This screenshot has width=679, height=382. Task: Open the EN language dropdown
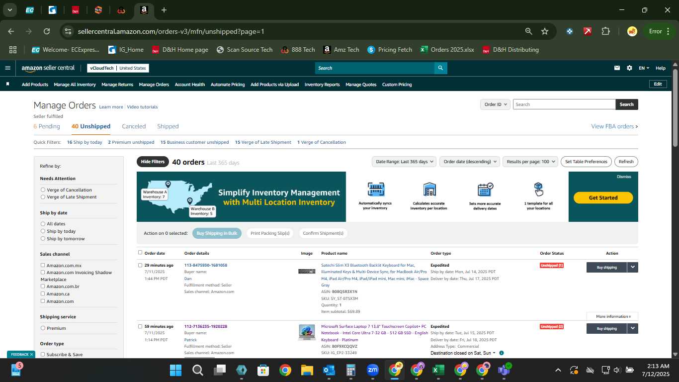pos(644,68)
